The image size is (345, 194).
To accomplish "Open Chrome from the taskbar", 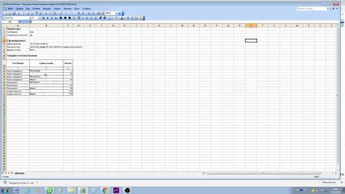I will click(x=105, y=190).
